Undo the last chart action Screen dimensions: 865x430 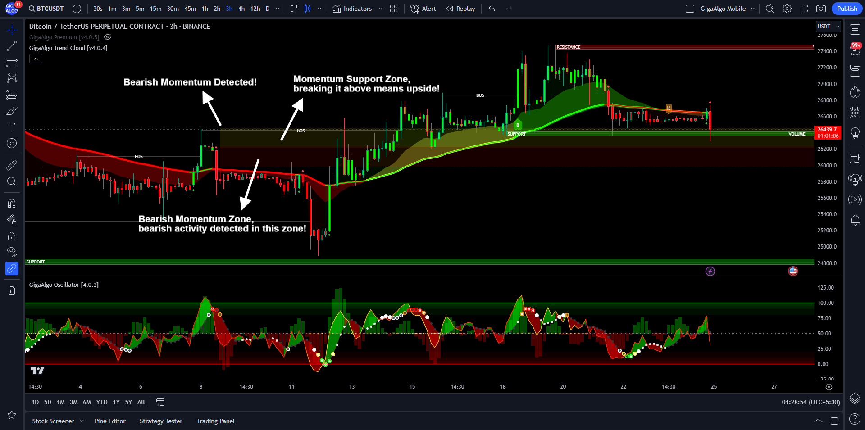coord(492,9)
